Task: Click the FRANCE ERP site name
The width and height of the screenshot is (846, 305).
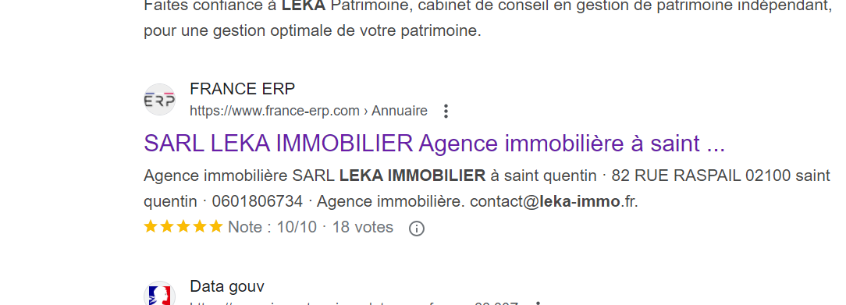Action: click(x=242, y=89)
